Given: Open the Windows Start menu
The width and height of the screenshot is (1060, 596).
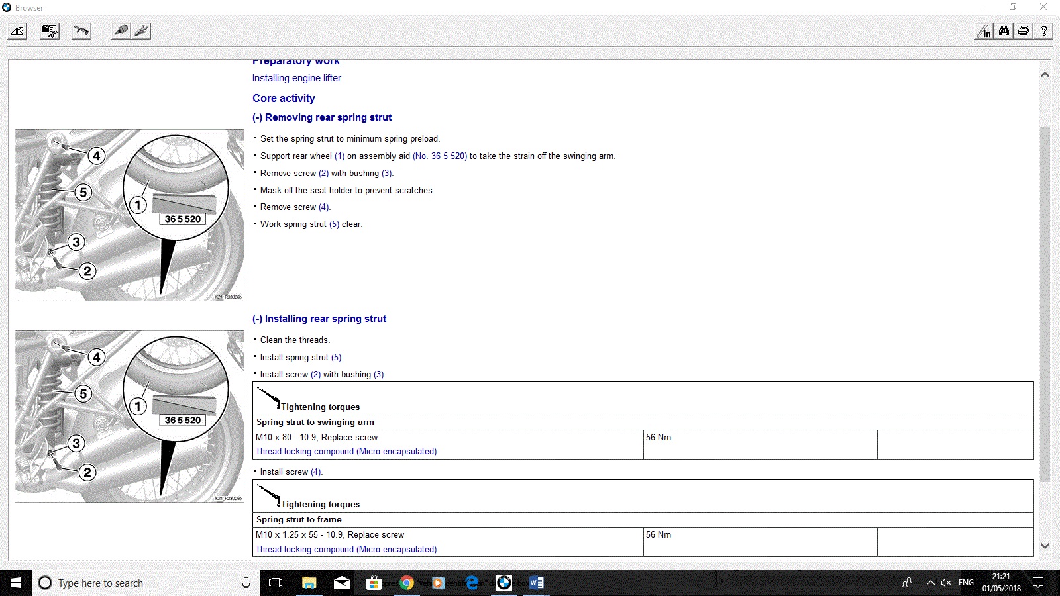Looking at the screenshot, I should pos(16,583).
